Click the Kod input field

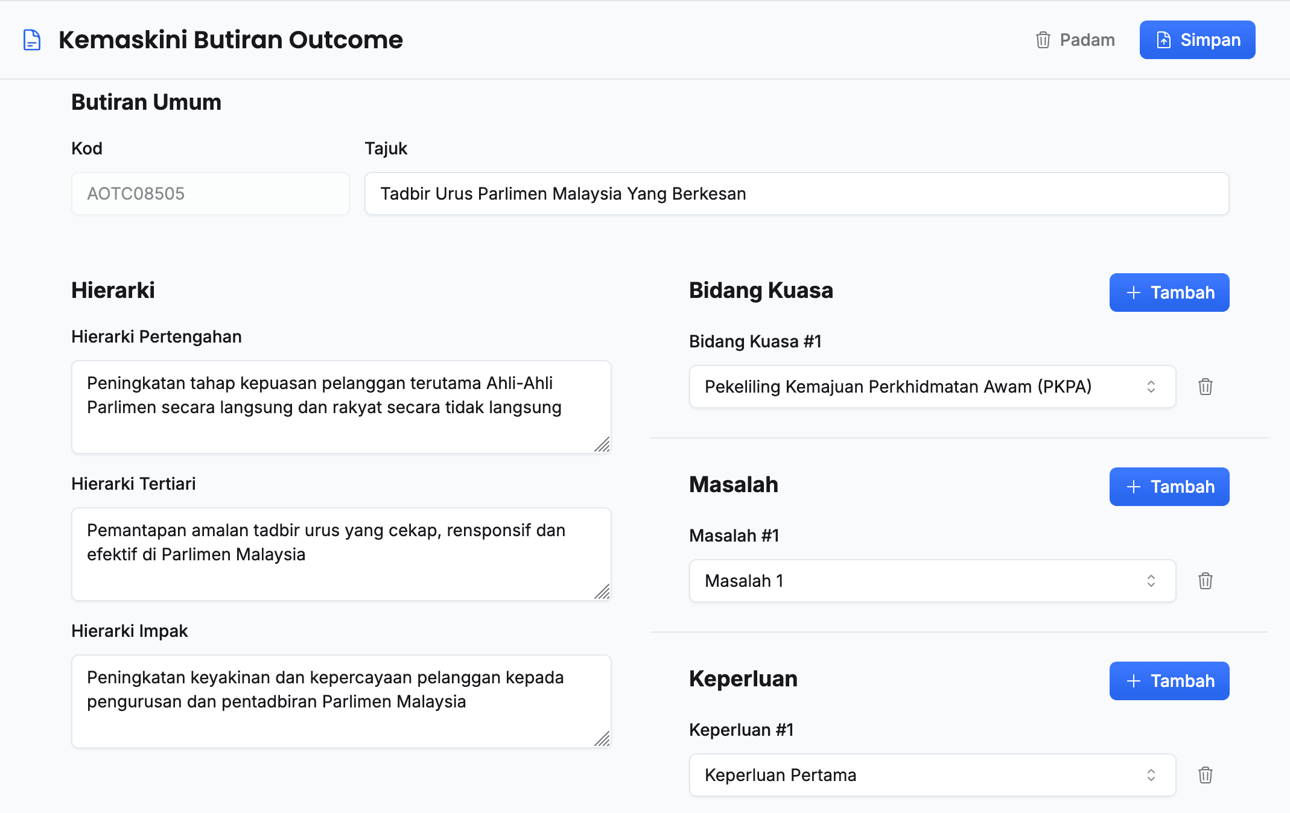(210, 194)
